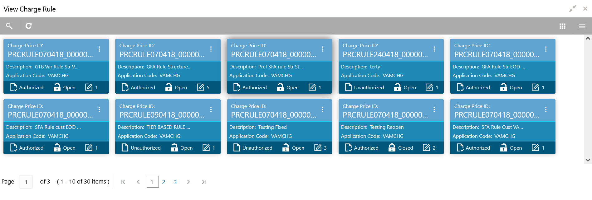Screen dimensions: 592x200
Task: Click Open lock icon on GTB Var Rule card
Action: (x=57, y=87)
